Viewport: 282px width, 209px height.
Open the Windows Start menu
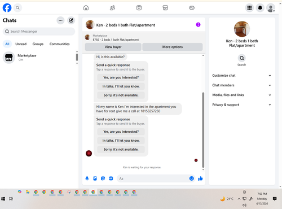[3, 199]
